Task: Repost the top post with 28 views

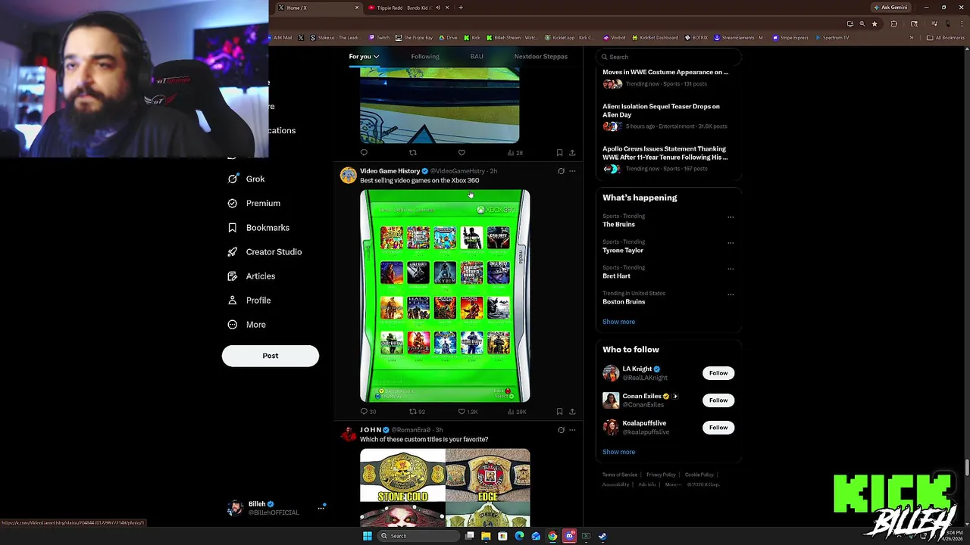Action: [413, 153]
